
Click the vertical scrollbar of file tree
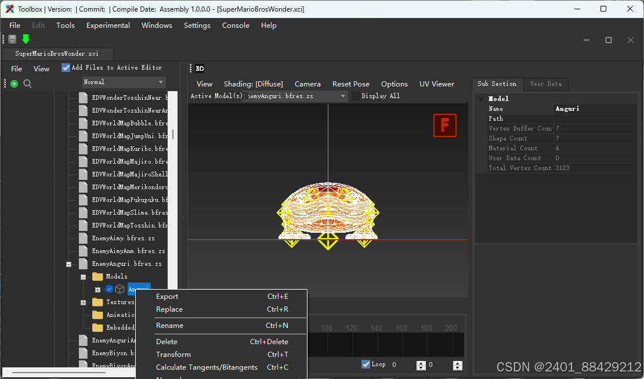pos(173,135)
